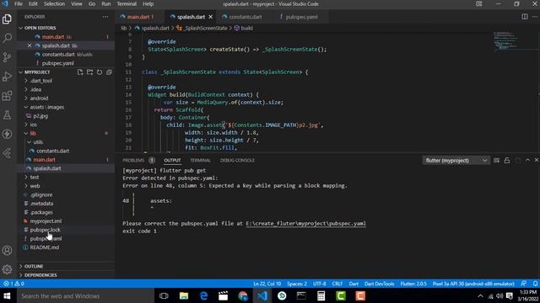This screenshot has height=303, width=540.
Task: Open constants.dart in file tree
Action: 52,151
